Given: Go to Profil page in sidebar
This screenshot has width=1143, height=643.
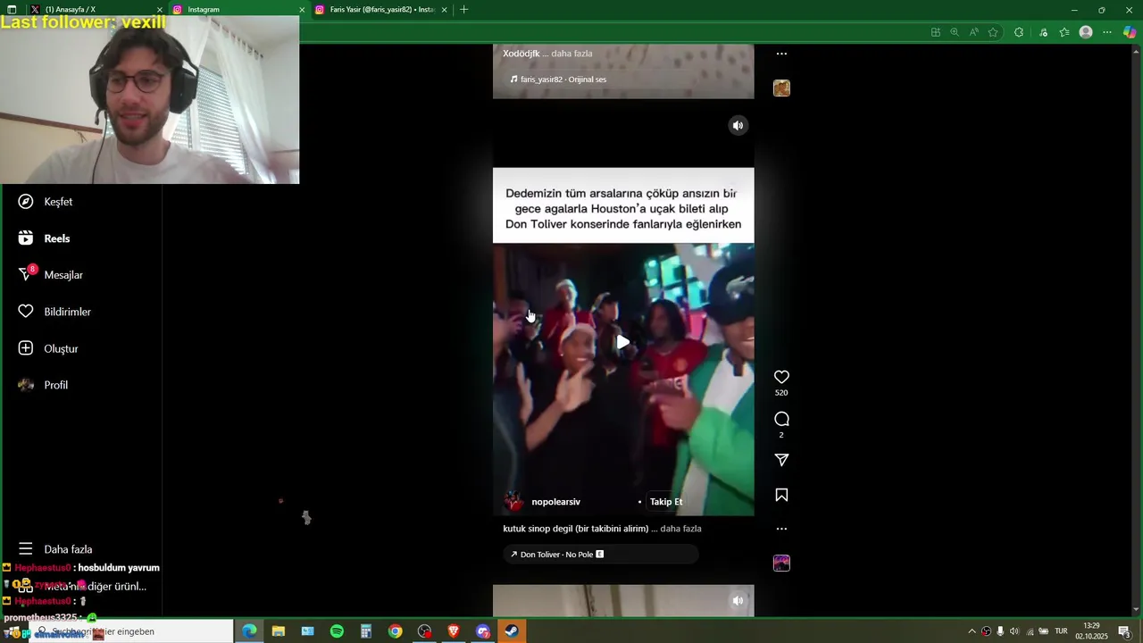Looking at the screenshot, I should click(44, 385).
